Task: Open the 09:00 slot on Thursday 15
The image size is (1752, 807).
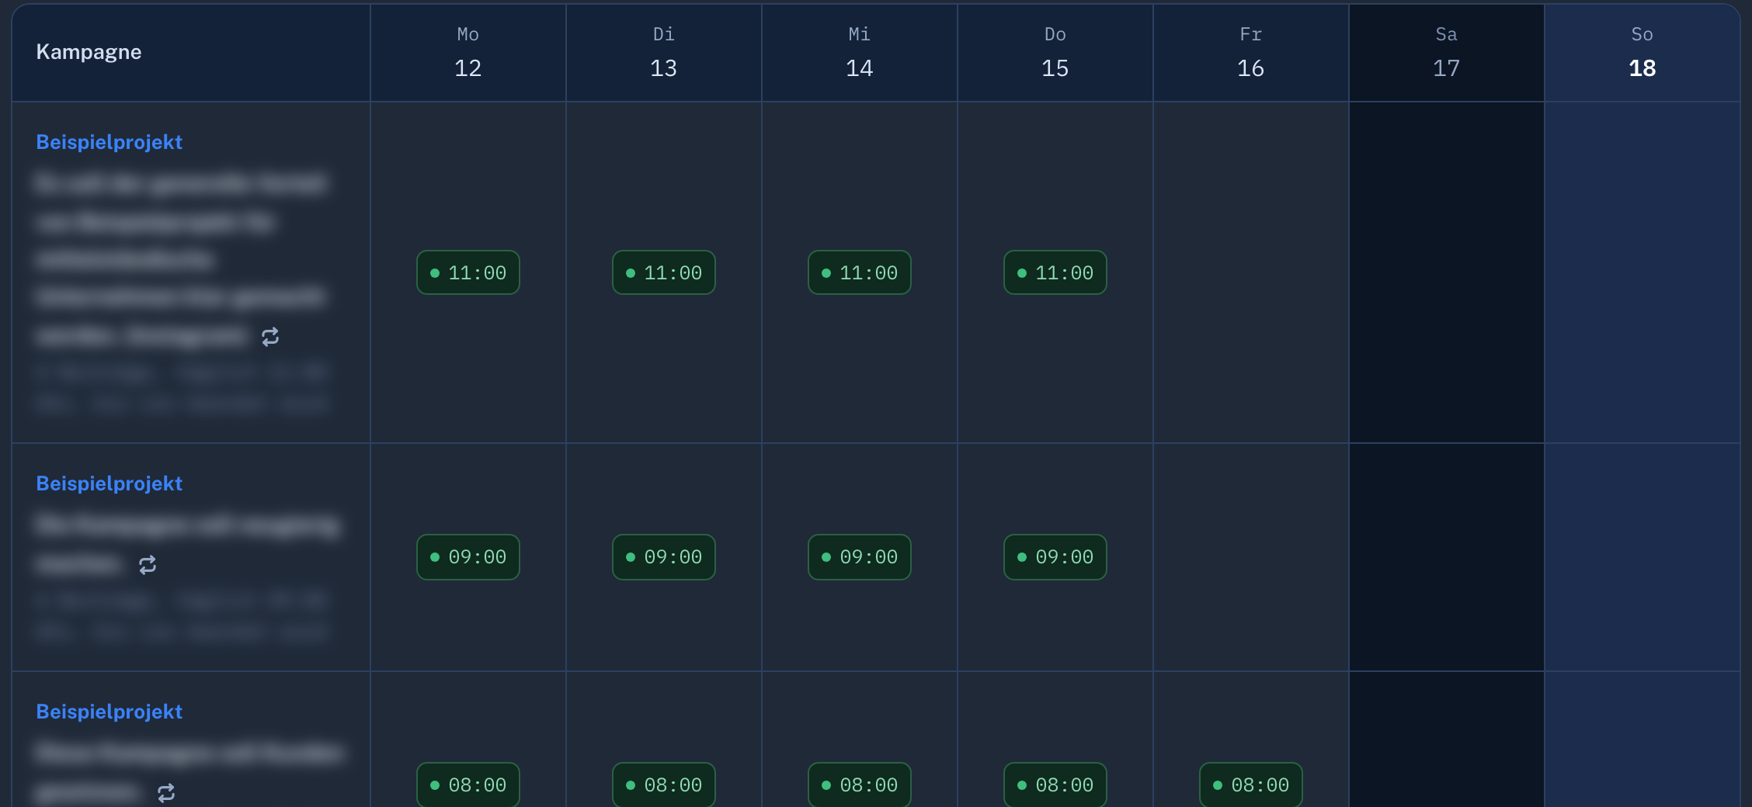Action: [x=1055, y=557]
